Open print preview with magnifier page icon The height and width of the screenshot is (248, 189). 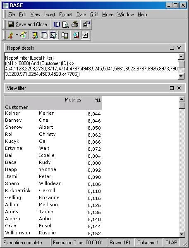click(66, 24)
